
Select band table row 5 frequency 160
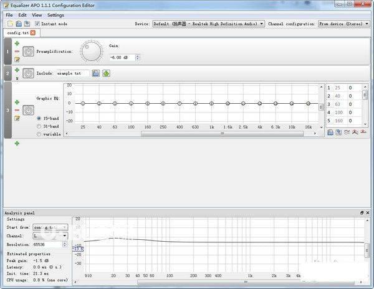pos(338,121)
